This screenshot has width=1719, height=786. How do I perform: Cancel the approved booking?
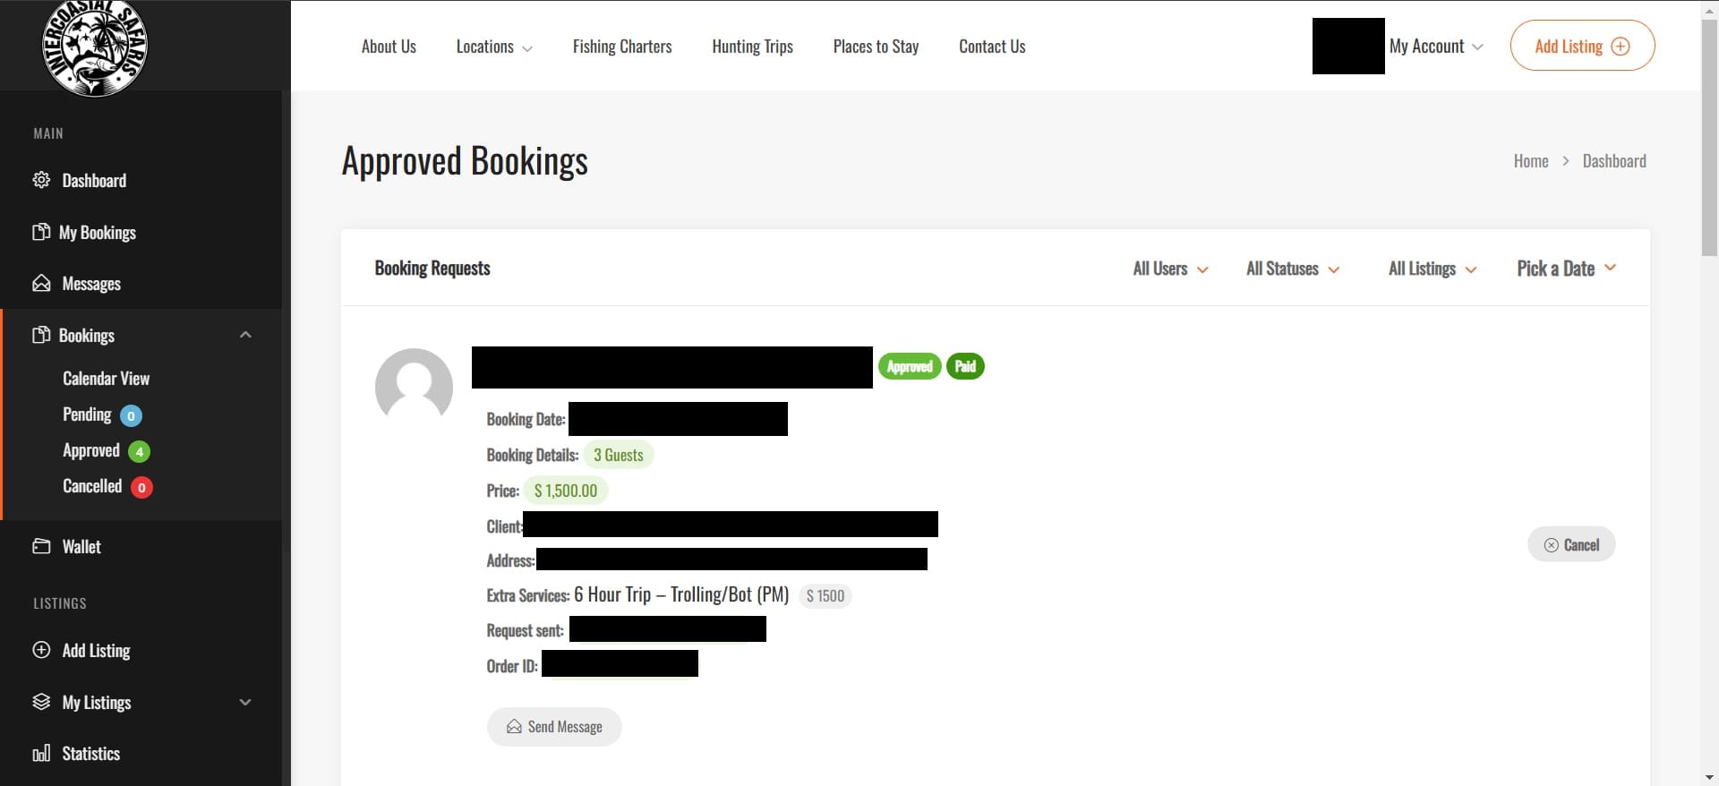click(x=1571, y=544)
